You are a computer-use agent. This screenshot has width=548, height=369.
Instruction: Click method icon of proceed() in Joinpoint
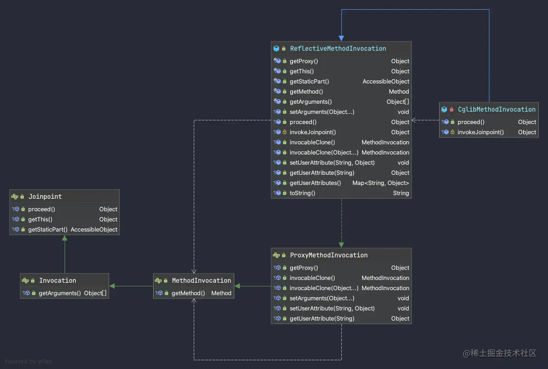pyautogui.click(x=15, y=209)
